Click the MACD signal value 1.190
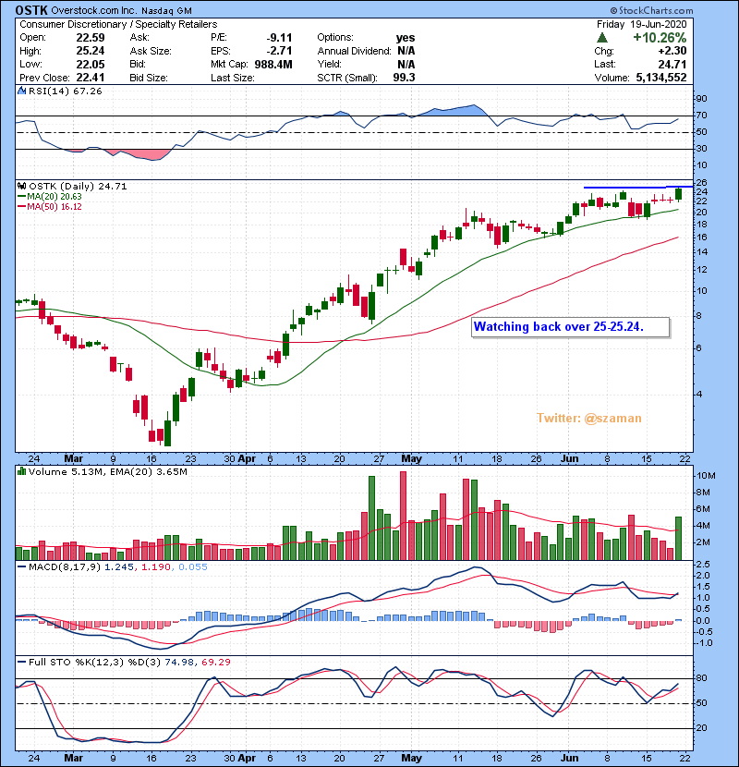739x767 pixels. tap(156, 567)
